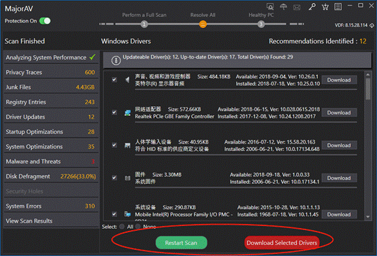Open the Startup Optimizations category
The height and width of the screenshot is (256, 377).
pyautogui.click(x=51, y=131)
